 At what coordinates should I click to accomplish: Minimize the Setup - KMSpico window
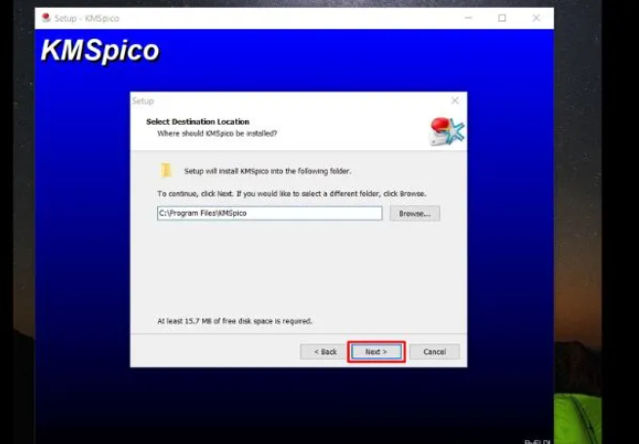(468, 18)
